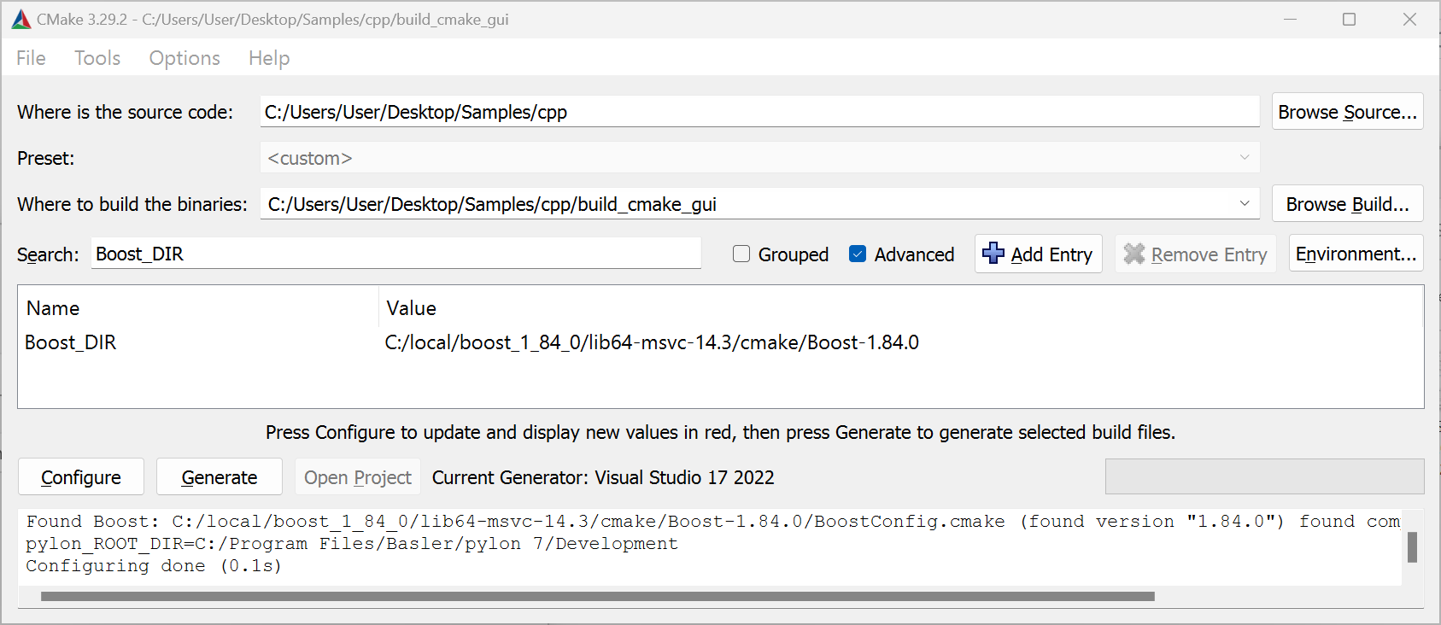The width and height of the screenshot is (1441, 625).
Task: Click the blue plus Add Entry icon
Action: (x=993, y=254)
